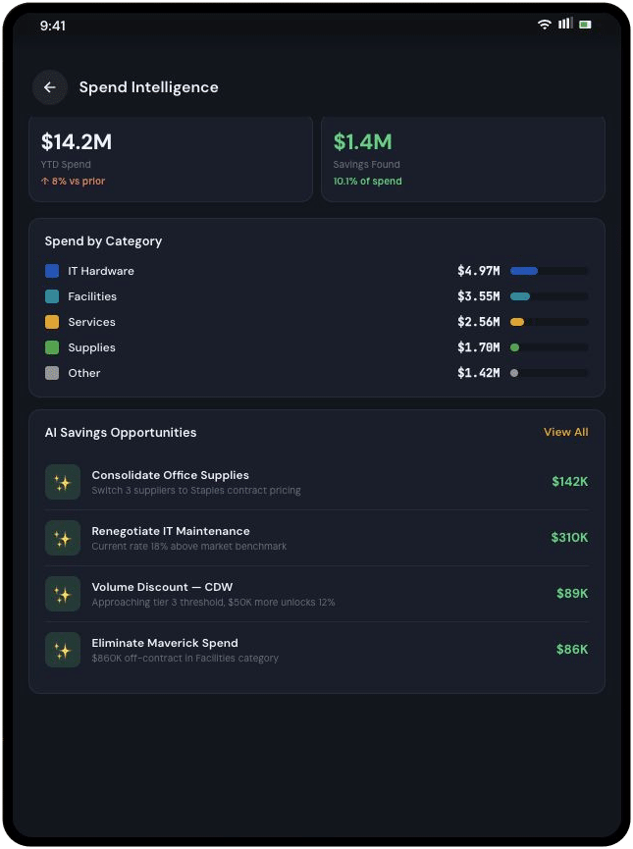Select the $89K savings amount
The height and width of the screenshot is (849, 633).
point(572,593)
